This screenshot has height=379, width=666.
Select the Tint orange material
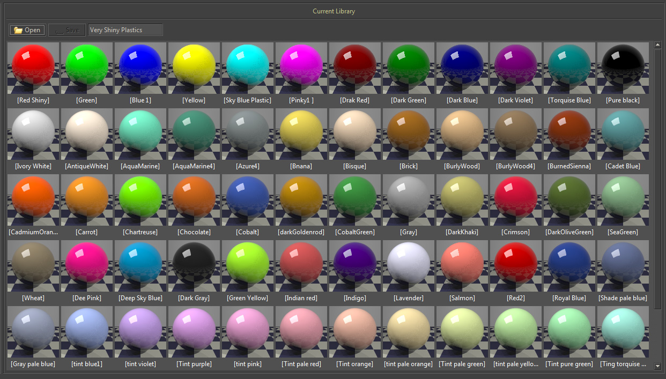pos(355,332)
